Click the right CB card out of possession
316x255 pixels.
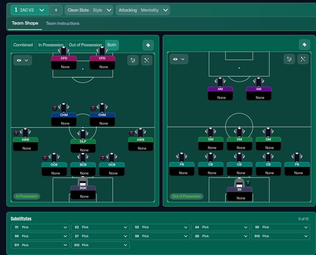pos(268,169)
